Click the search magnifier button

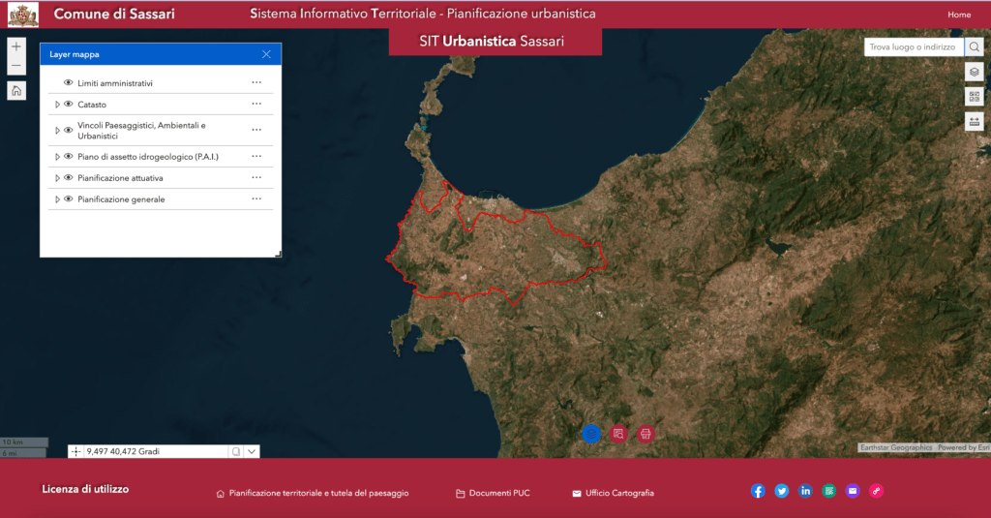(975, 46)
